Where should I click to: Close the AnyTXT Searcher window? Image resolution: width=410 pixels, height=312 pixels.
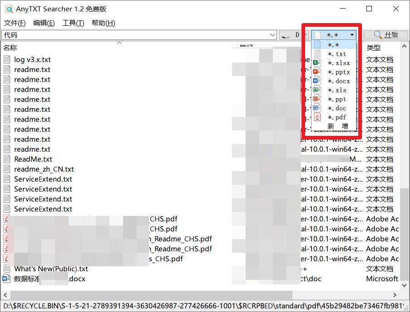396,9
